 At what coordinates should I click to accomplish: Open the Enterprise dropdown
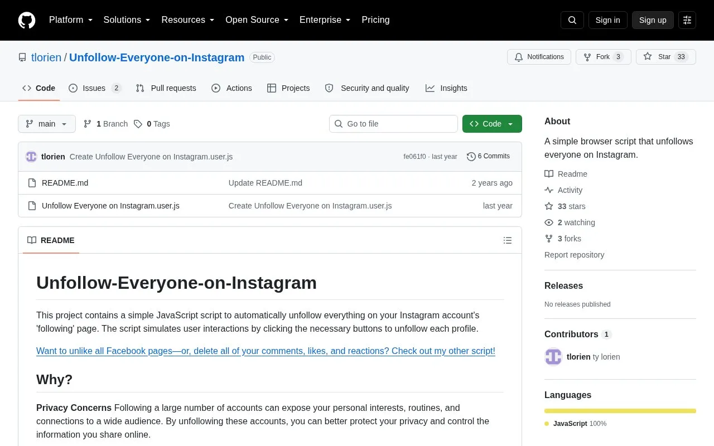point(325,20)
